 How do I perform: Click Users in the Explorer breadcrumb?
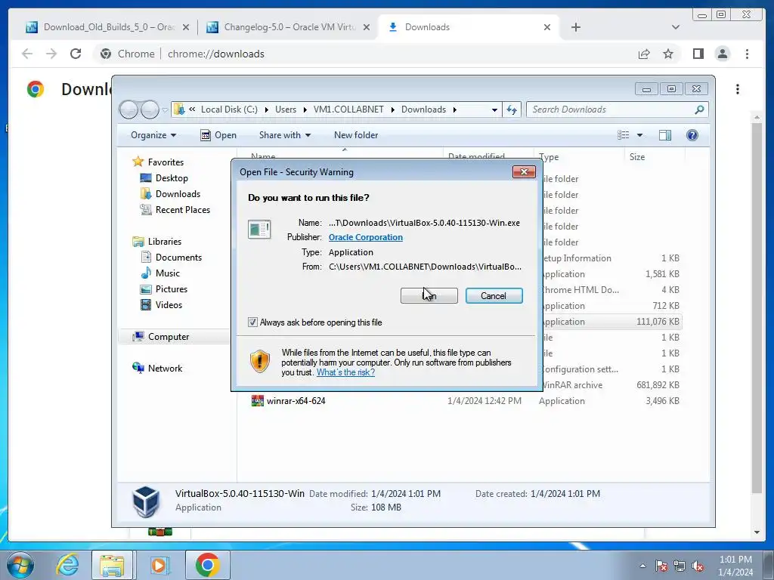(x=286, y=110)
